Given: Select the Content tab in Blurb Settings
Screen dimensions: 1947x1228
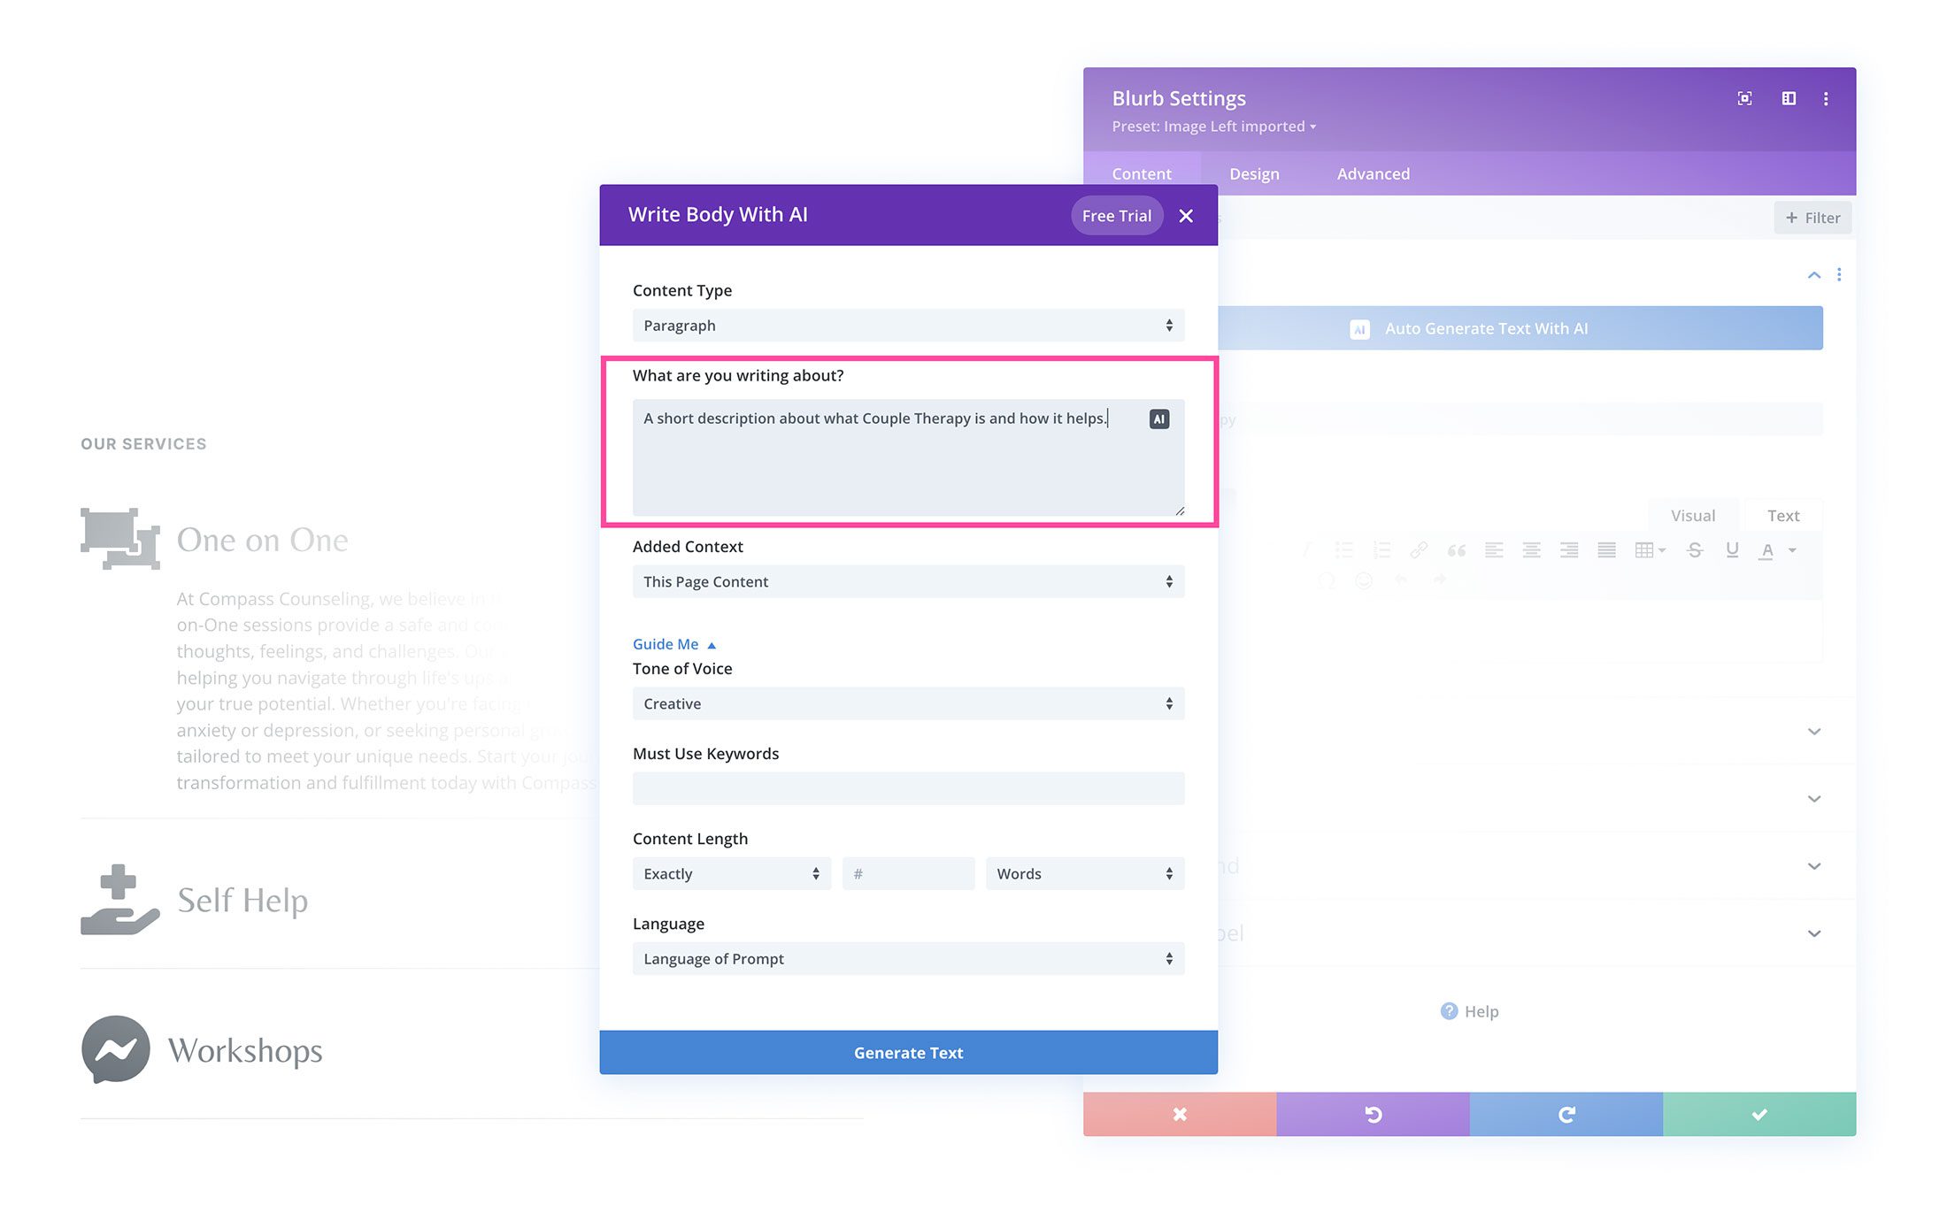Looking at the screenshot, I should click(1141, 173).
